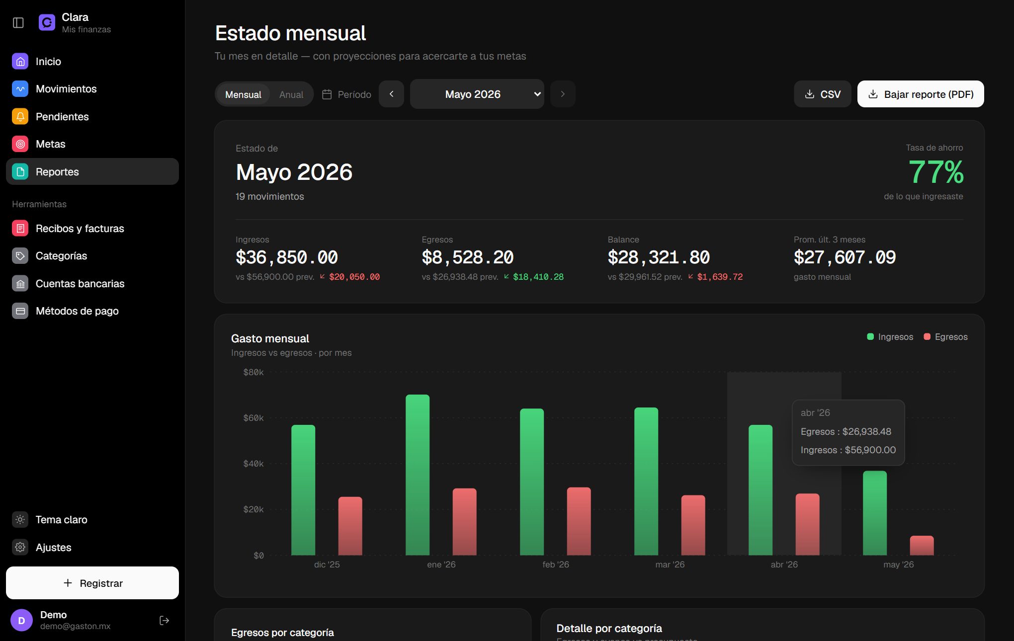Toggle Ingresos series in chart legend
1014x641 pixels.
point(890,337)
